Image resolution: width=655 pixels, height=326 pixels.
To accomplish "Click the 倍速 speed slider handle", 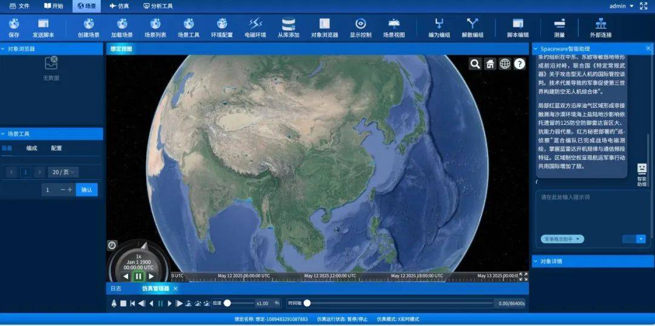I will 227,303.
